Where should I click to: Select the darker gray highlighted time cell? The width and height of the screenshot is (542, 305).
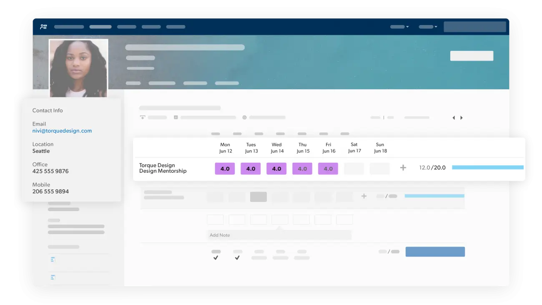coord(258,197)
